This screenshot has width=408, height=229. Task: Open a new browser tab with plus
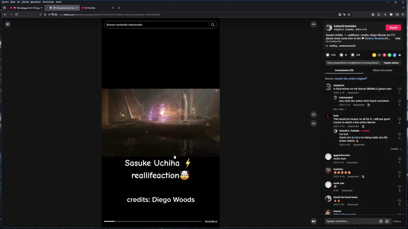point(119,8)
